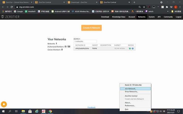
Task: Open the Networks nav link
Action: 142,17
